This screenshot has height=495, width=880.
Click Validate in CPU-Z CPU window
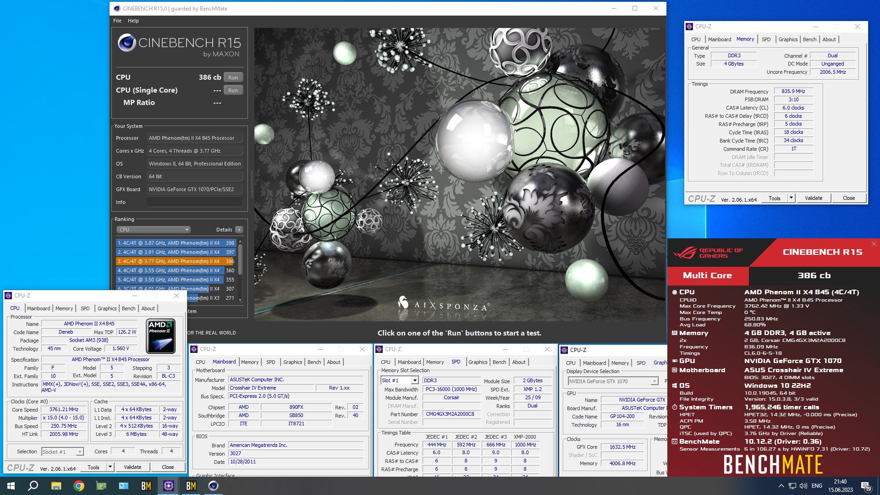pos(132,467)
